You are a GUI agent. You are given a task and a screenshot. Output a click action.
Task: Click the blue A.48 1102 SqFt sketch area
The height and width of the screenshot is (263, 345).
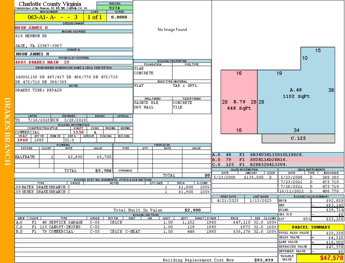click(296, 93)
